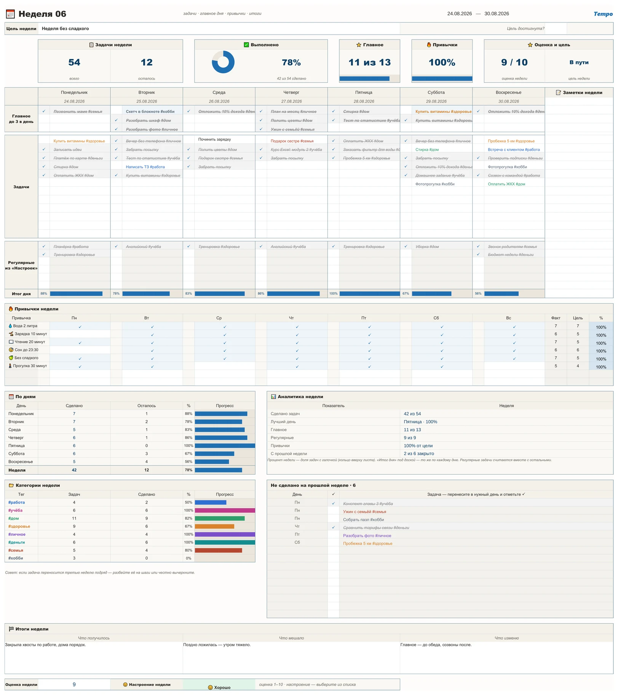Click the notes icon beside Заметки недели
This screenshot has height=695, width=618.
(x=558, y=92)
